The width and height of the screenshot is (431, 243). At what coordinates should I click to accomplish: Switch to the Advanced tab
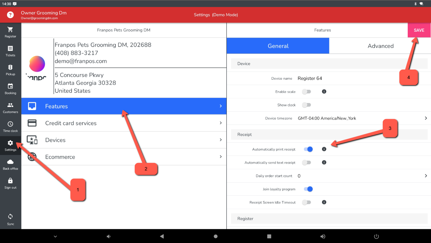[x=380, y=46]
